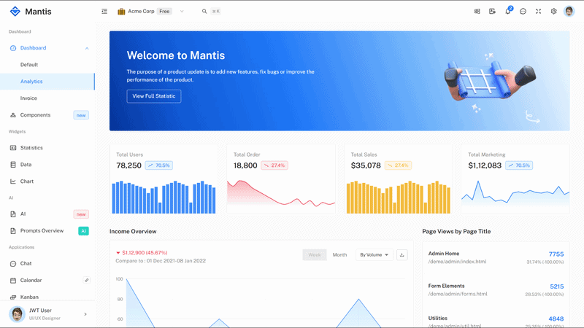Screen dimensions: 584x328
Task: Click the Total Users value 78,250
Action: coord(129,165)
